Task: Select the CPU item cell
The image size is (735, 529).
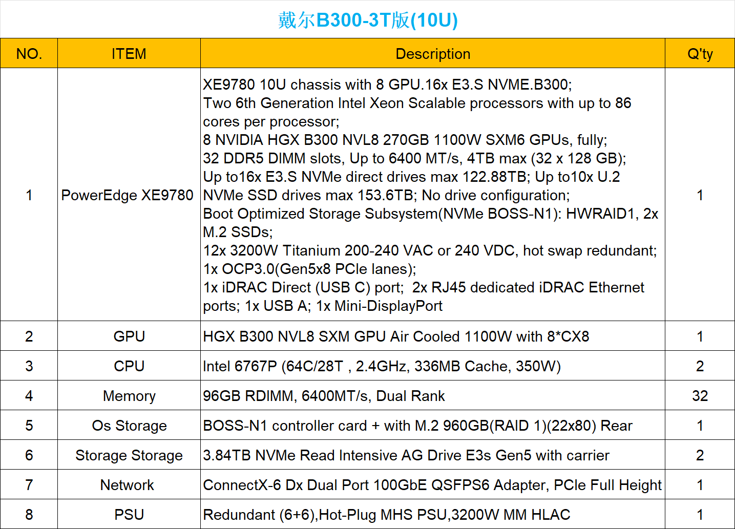Action: coord(129,366)
